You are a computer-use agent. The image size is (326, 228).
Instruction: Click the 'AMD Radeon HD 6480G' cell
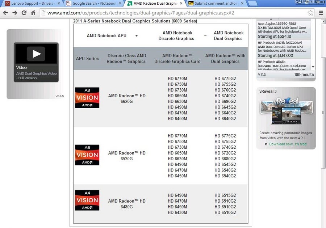click(127, 204)
